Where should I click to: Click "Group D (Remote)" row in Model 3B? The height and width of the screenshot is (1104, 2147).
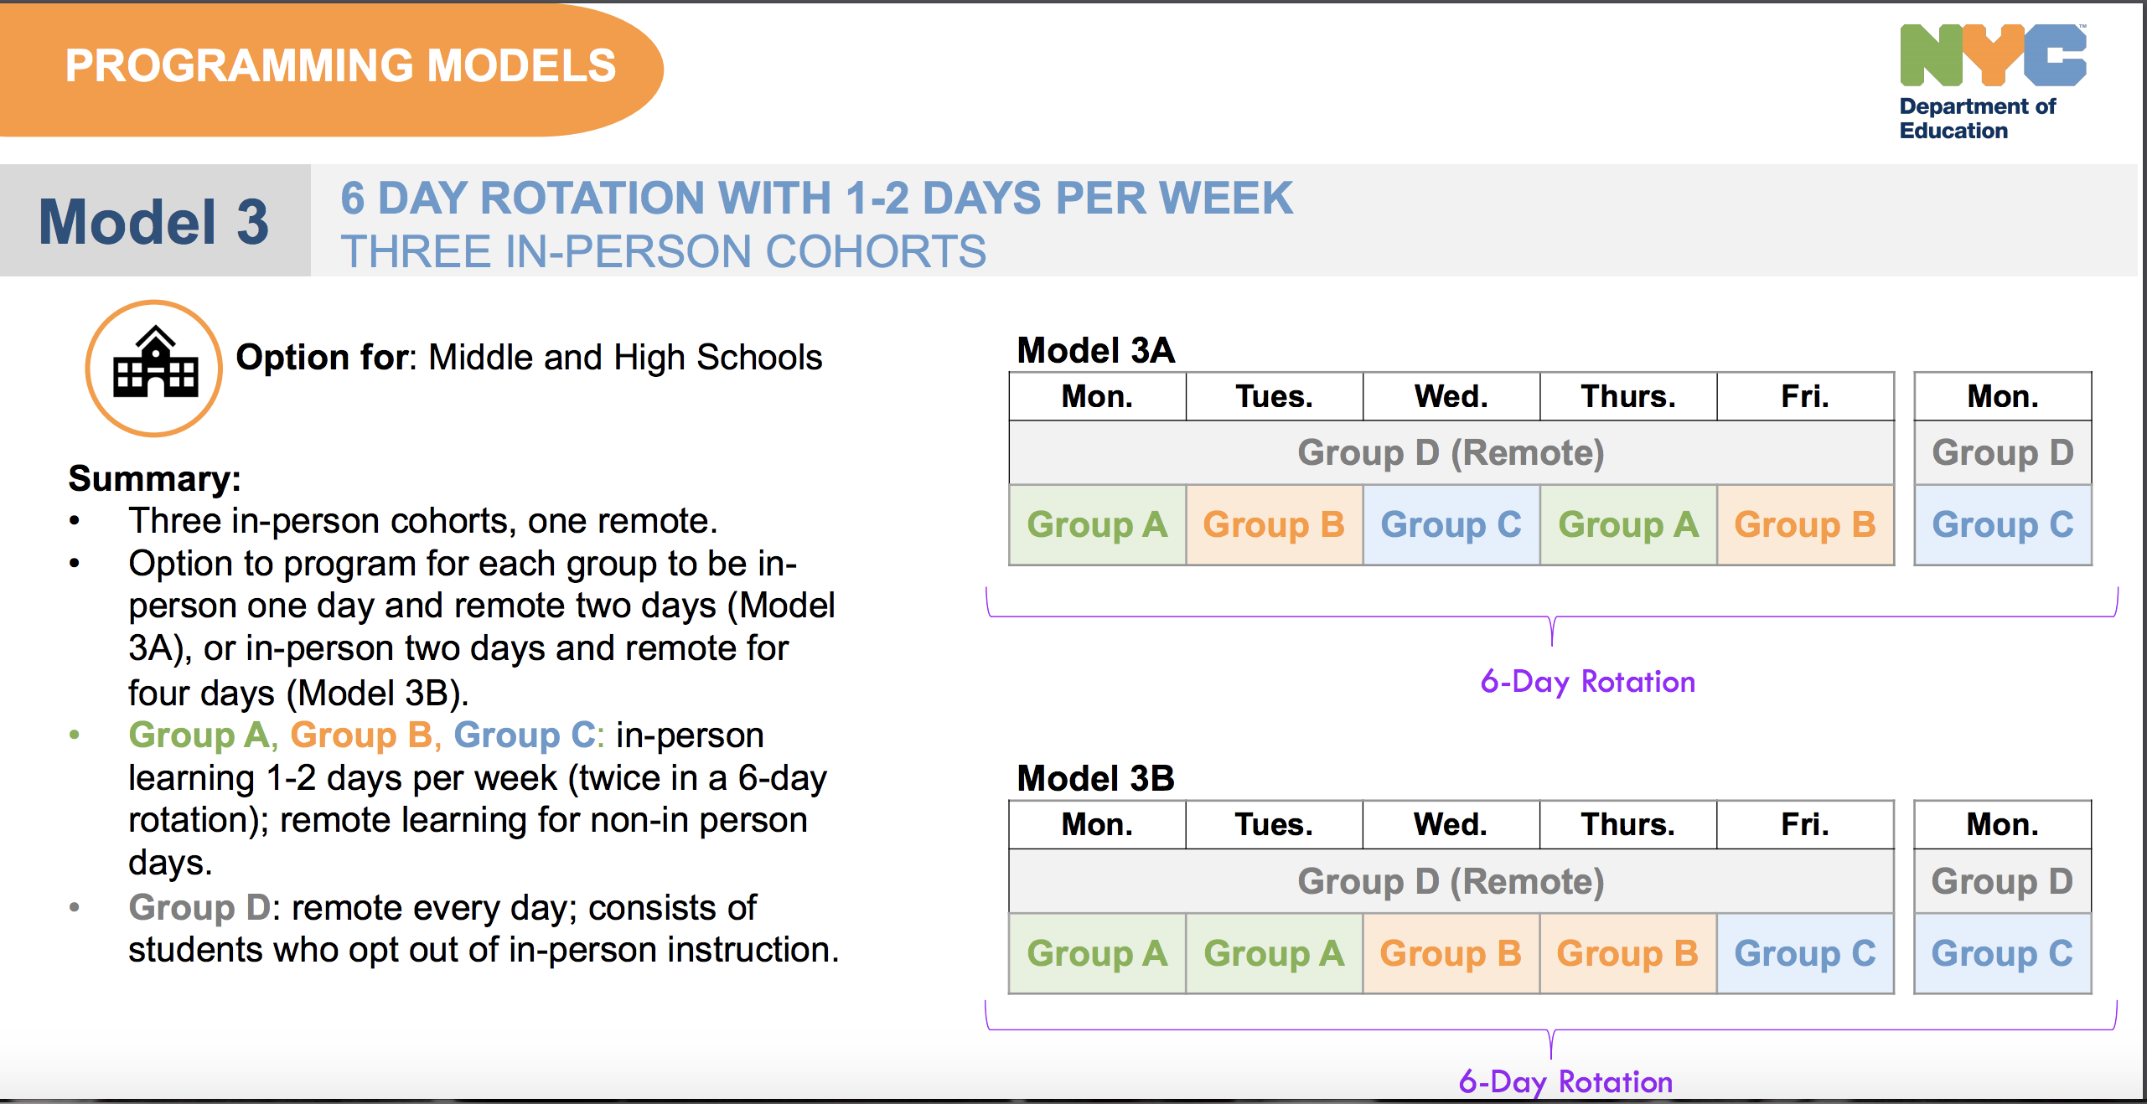click(1451, 881)
